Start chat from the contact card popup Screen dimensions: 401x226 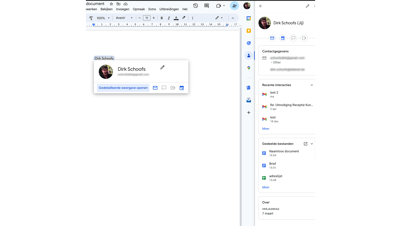tap(164, 88)
